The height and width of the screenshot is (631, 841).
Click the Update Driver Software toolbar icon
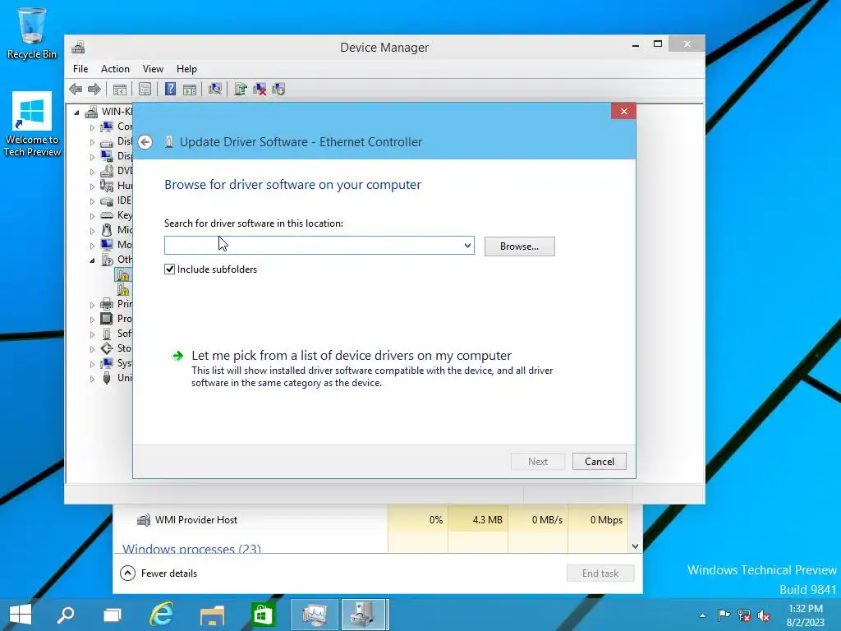pyautogui.click(x=241, y=89)
